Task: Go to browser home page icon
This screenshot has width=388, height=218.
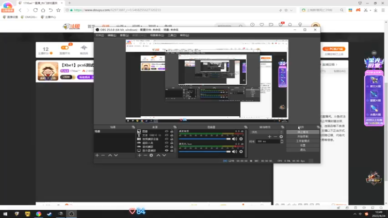Action: pos(43,10)
